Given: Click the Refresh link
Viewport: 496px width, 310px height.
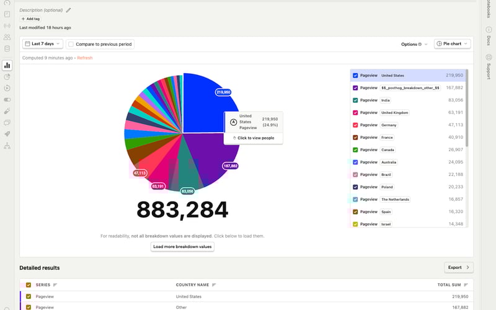Looking at the screenshot, I should 85,58.
